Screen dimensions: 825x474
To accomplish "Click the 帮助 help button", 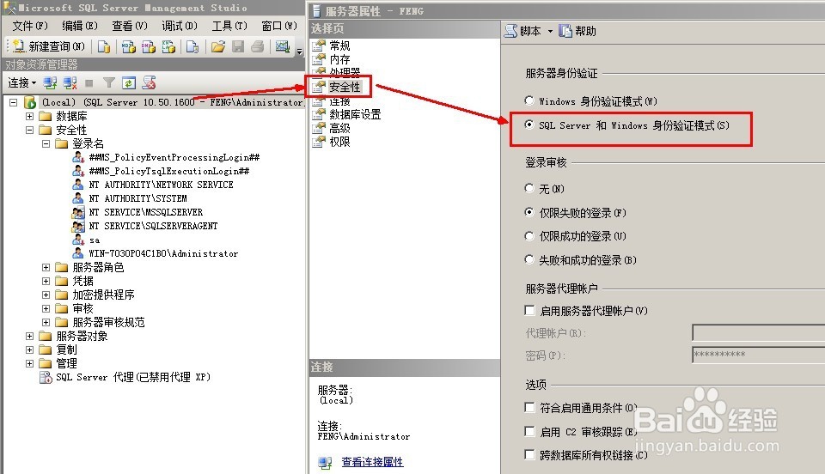I will click(577, 31).
